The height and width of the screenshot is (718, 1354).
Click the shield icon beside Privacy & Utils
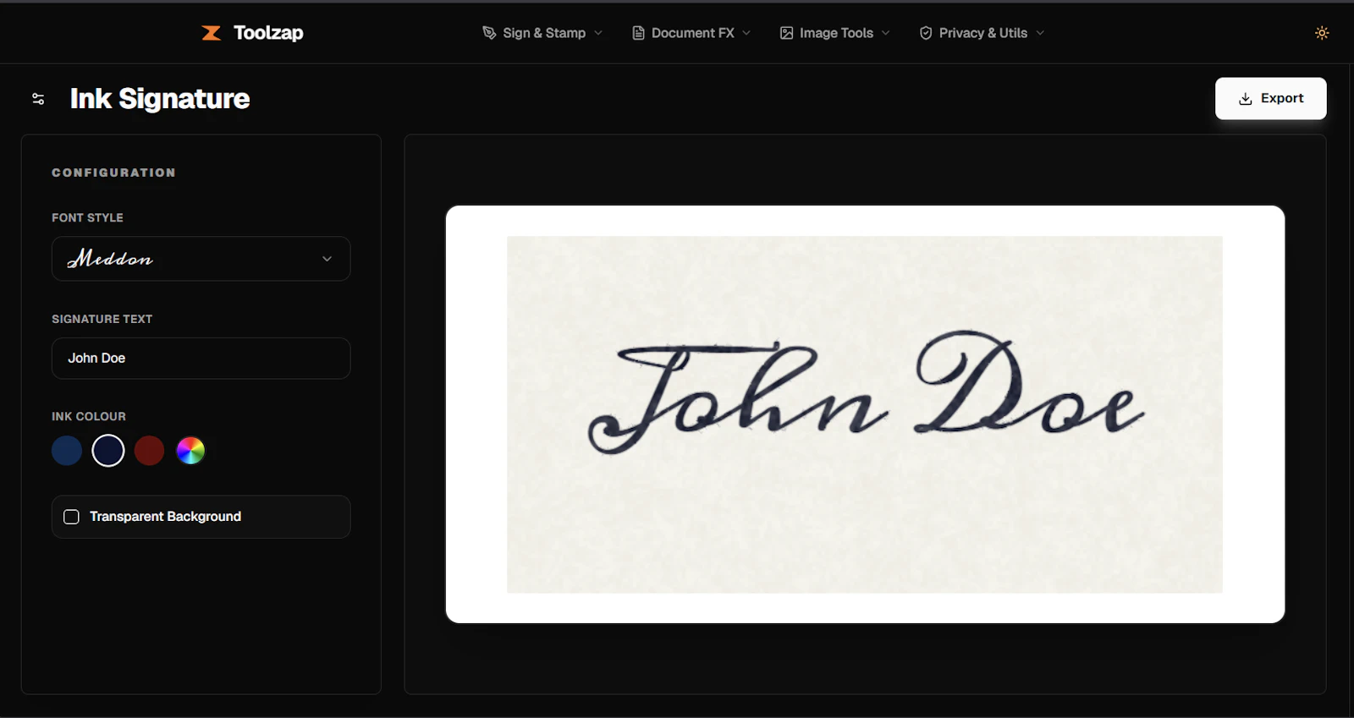click(x=926, y=33)
